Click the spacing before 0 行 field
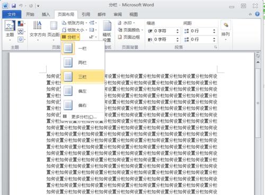 201,31
